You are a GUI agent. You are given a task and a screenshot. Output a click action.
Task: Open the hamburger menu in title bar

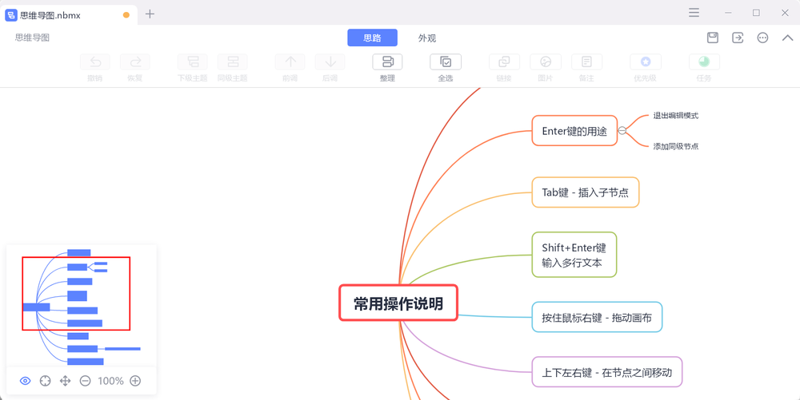pyautogui.click(x=694, y=13)
